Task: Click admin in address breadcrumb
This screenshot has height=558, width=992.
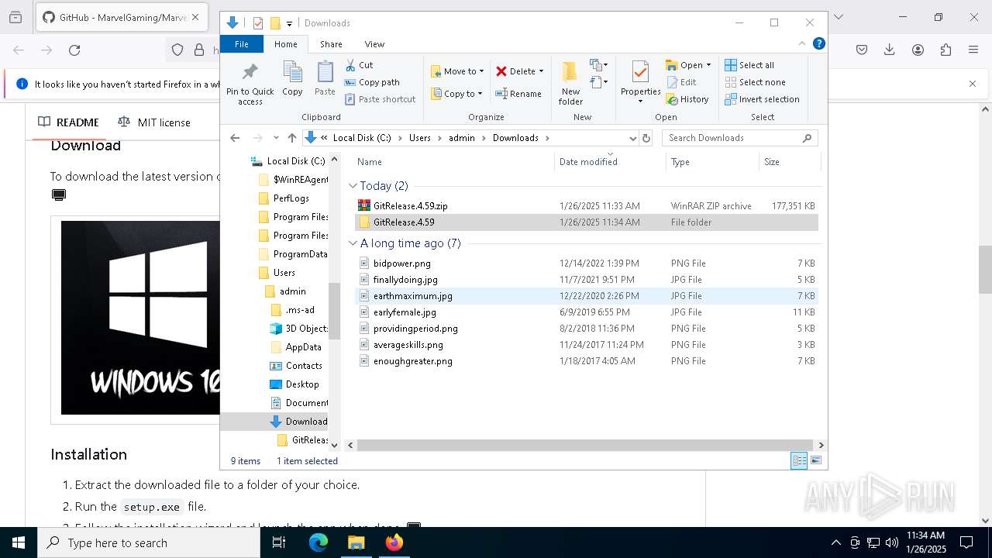Action: pos(462,138)
